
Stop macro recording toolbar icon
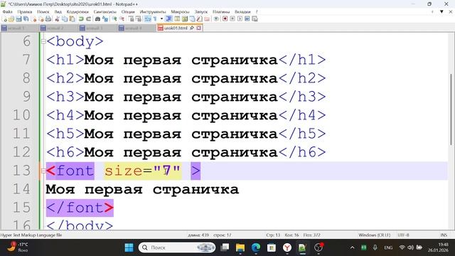coord(232,19)
